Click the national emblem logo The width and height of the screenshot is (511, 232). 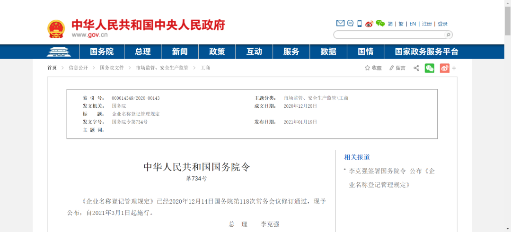coord(56,29)
